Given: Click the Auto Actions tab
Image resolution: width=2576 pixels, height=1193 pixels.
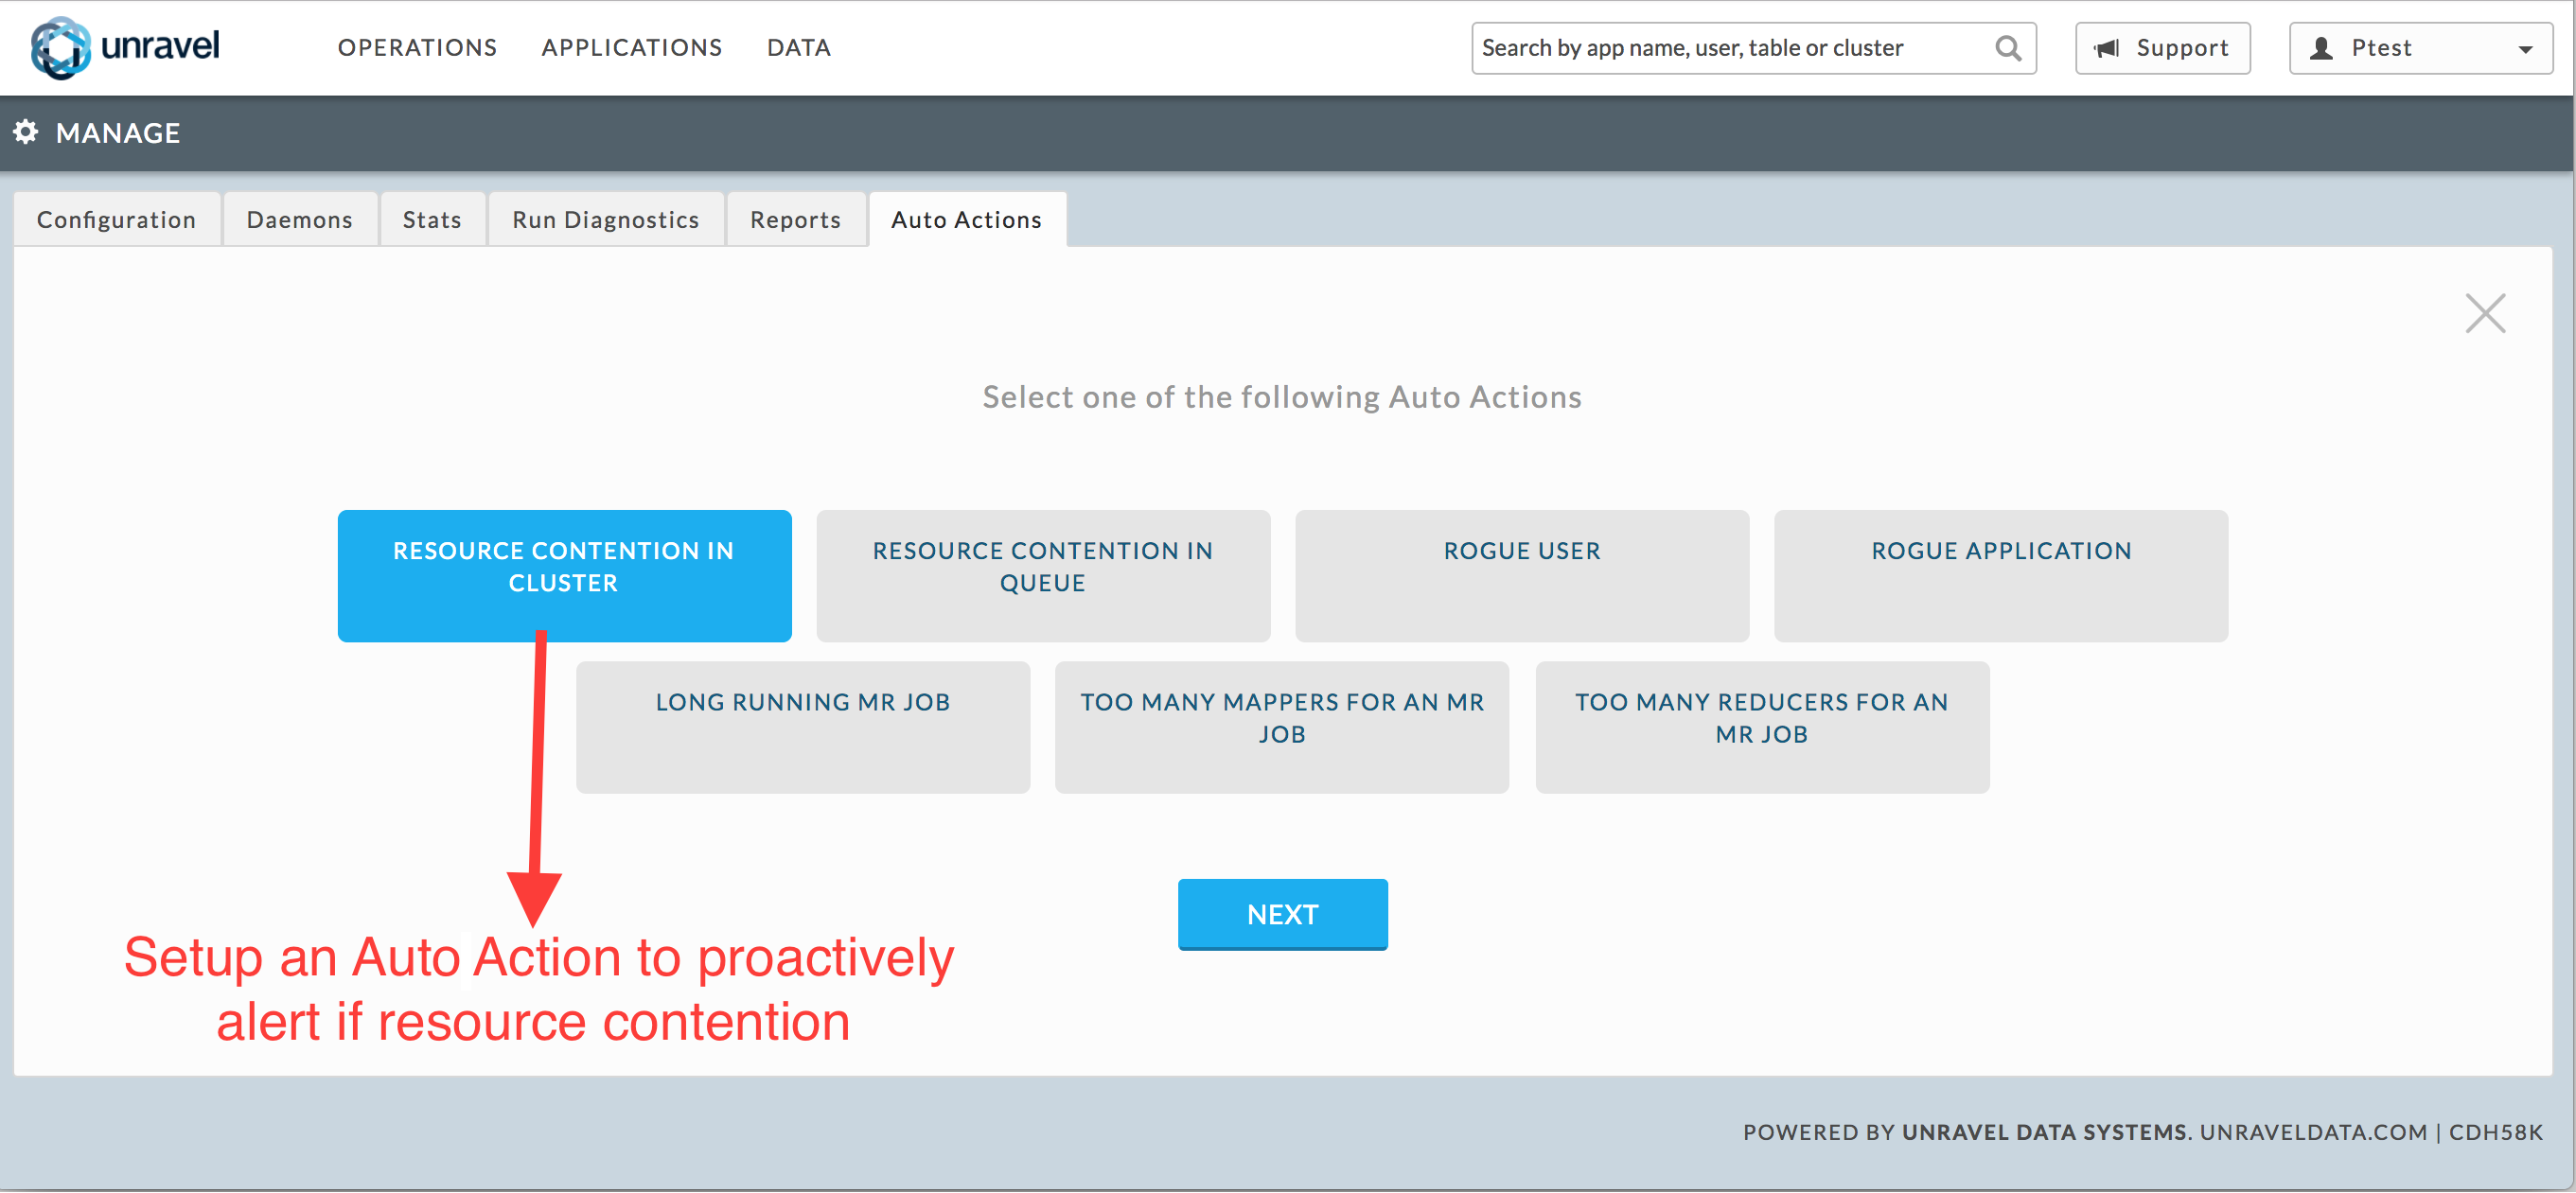Looking at the screenshot, I should [964, 219].
